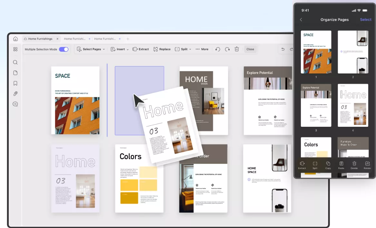Screen dimensions: 376x228
Task: Rotate the page counterclockwise in the toolbar
Action: [218, 49]
